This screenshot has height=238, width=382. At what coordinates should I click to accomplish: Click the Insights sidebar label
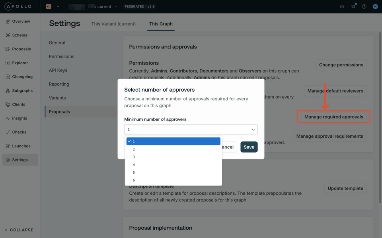tap(19, 118)
